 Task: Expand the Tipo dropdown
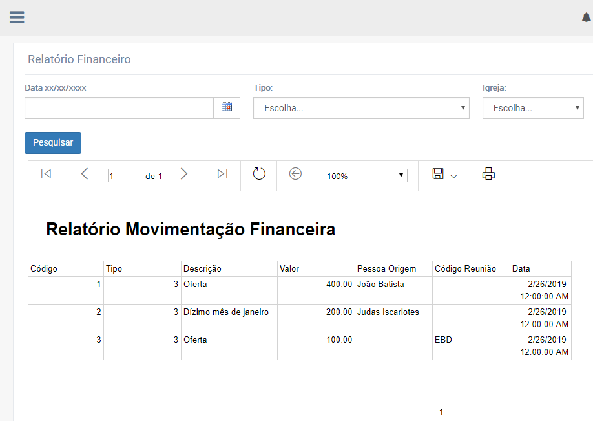click(361, 108)
